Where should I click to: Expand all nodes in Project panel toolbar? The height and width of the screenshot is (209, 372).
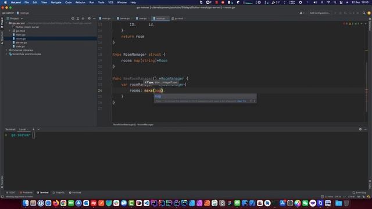click(78, 19)
